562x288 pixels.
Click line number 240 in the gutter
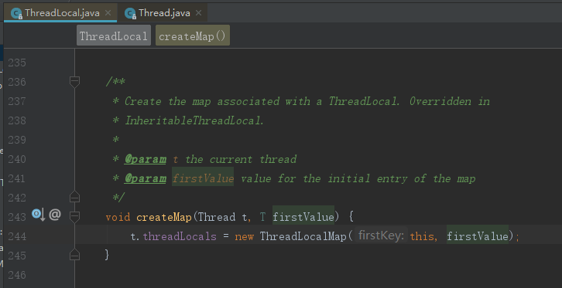[17, 159]
